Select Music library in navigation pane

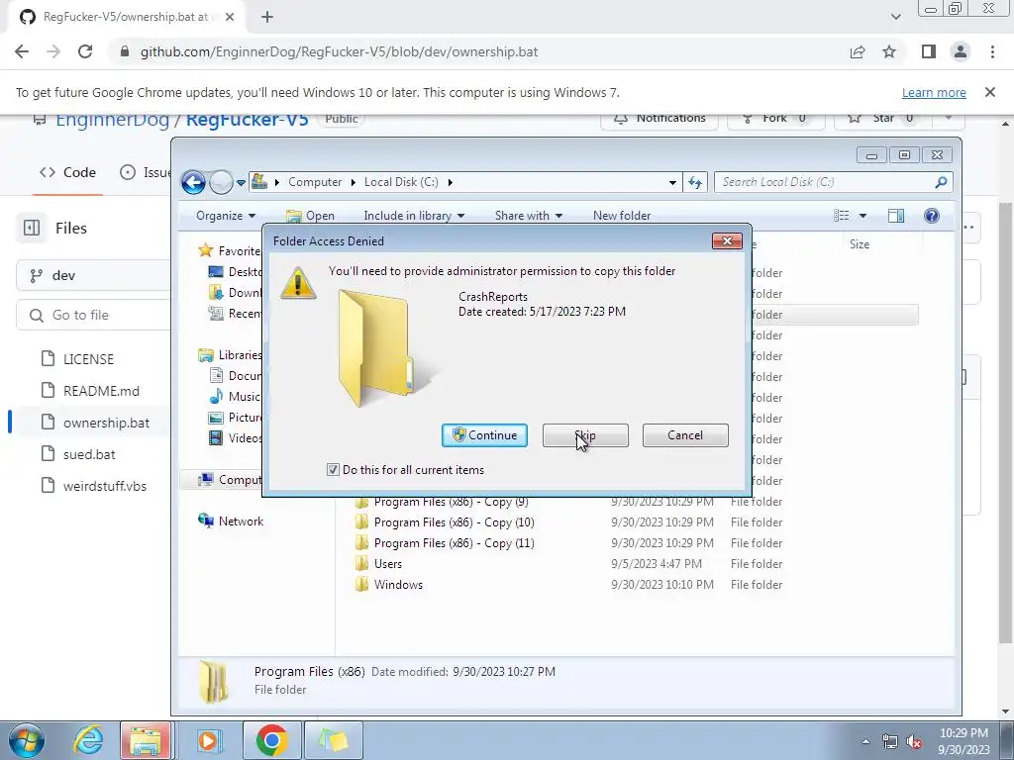click(x=235, y=397)
